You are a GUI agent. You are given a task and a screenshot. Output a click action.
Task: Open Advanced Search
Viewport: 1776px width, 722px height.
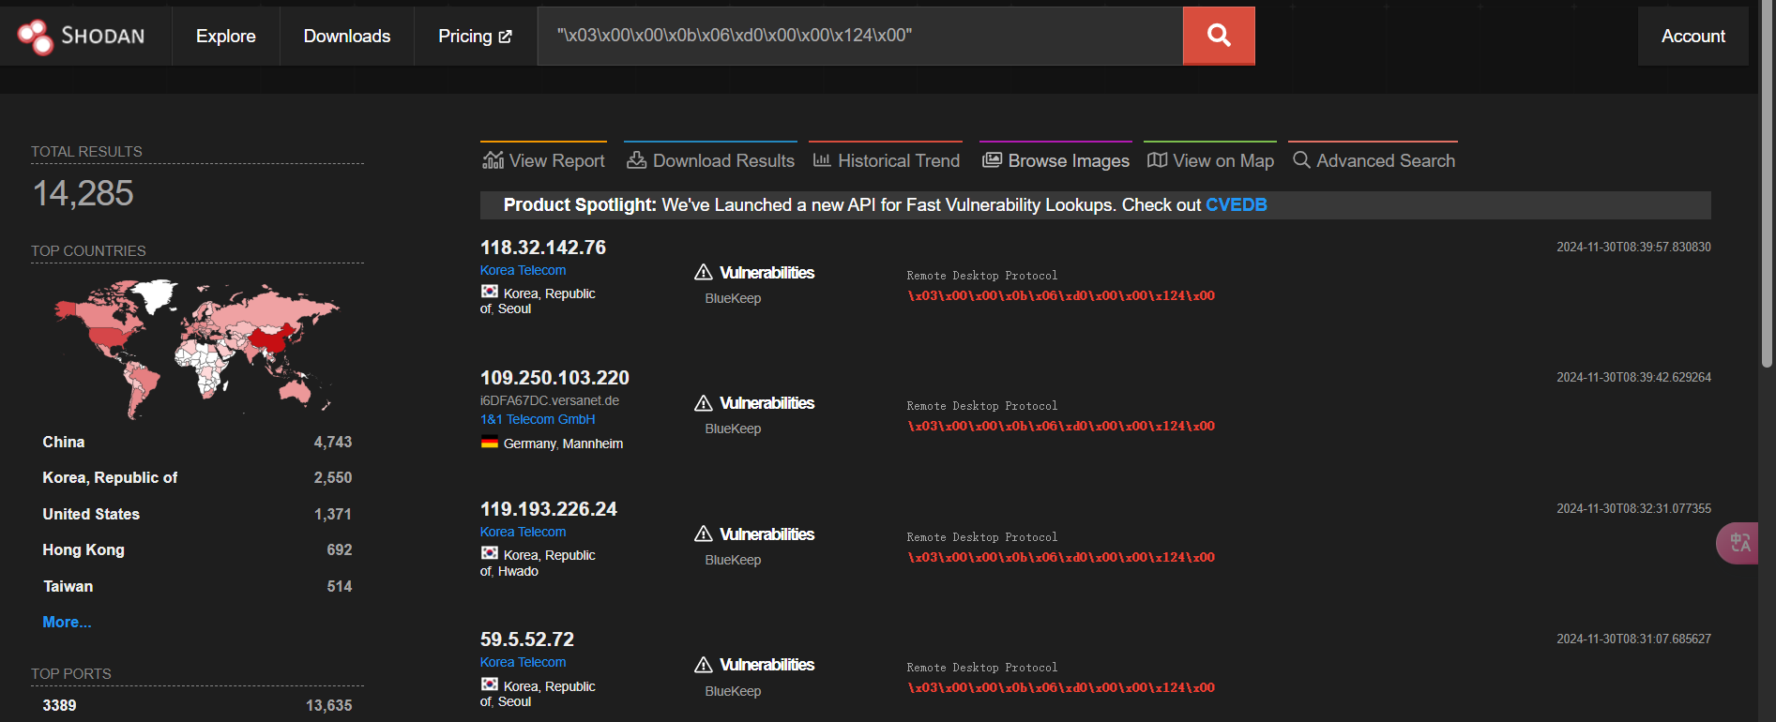[1374, 160]
